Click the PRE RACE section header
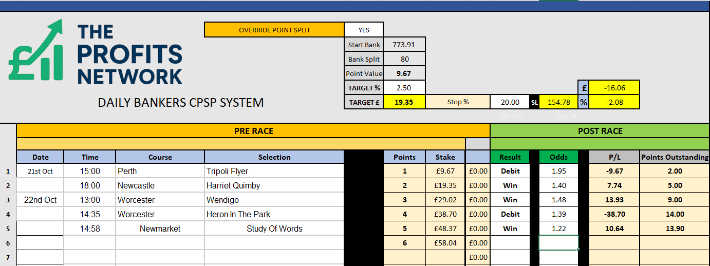 253,131
